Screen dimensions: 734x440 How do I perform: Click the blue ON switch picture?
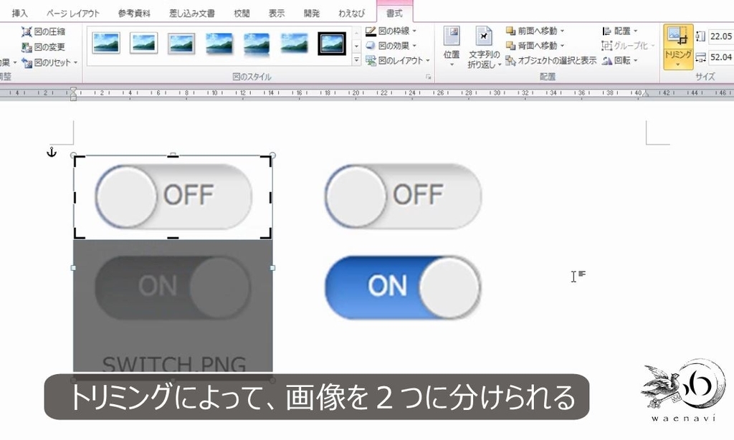point(403,287)
